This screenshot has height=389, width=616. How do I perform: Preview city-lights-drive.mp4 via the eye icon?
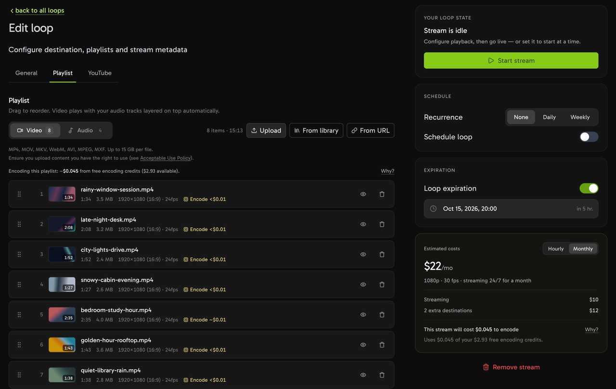pyautogui.click(x=363, y=254)
